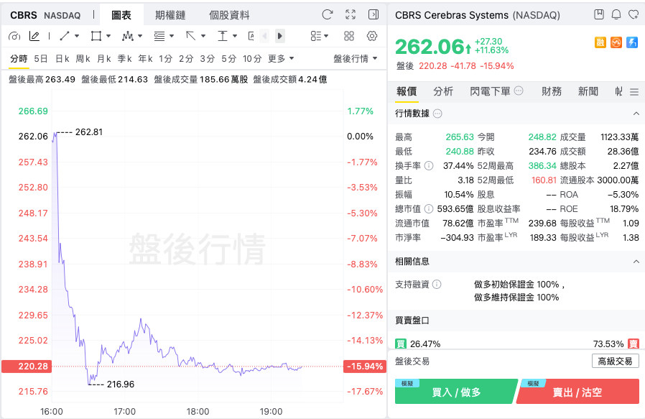Select the 5日 timeframe
The image size is (645, 419).
coord(41,59)
